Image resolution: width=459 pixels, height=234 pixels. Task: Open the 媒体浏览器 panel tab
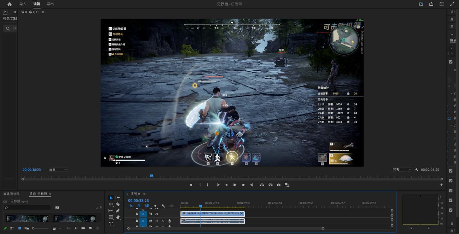(x=11, y=194)
